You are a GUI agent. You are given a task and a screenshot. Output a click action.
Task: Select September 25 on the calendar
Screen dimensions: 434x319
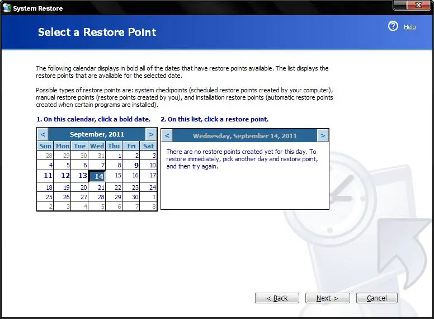click(x=45, y=197)
